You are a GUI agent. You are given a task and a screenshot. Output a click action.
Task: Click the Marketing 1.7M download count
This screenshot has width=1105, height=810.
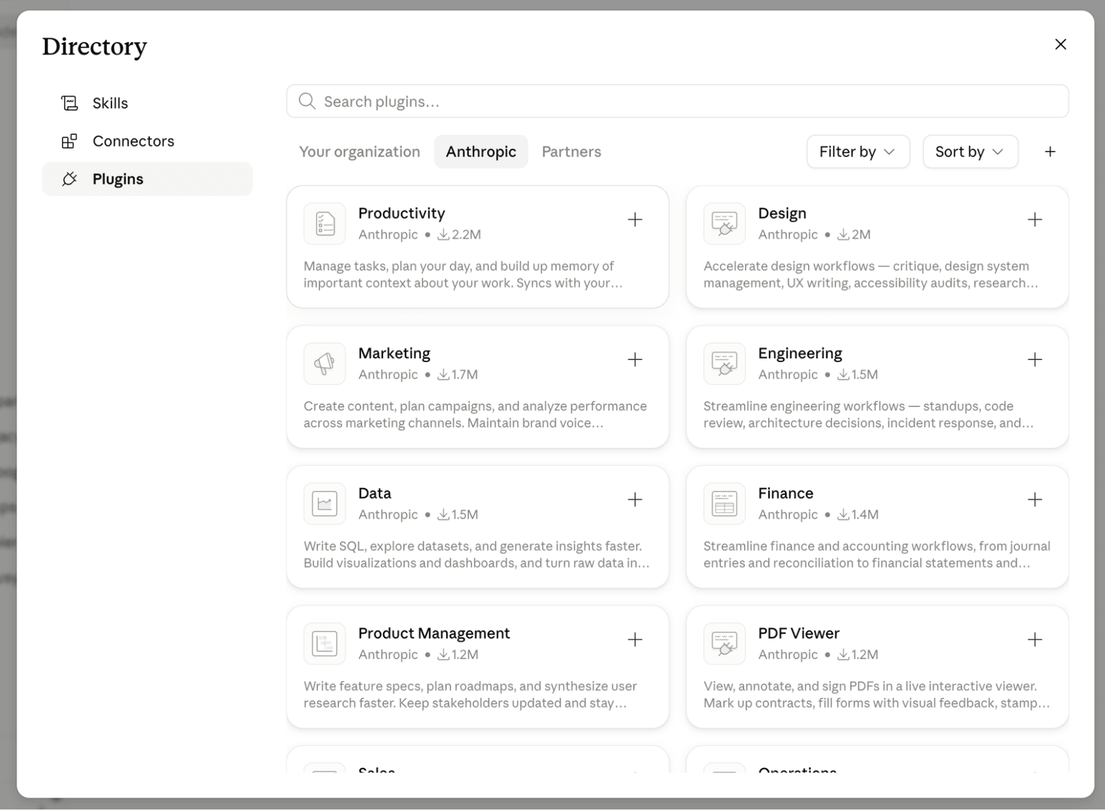(x=458, y=374)
